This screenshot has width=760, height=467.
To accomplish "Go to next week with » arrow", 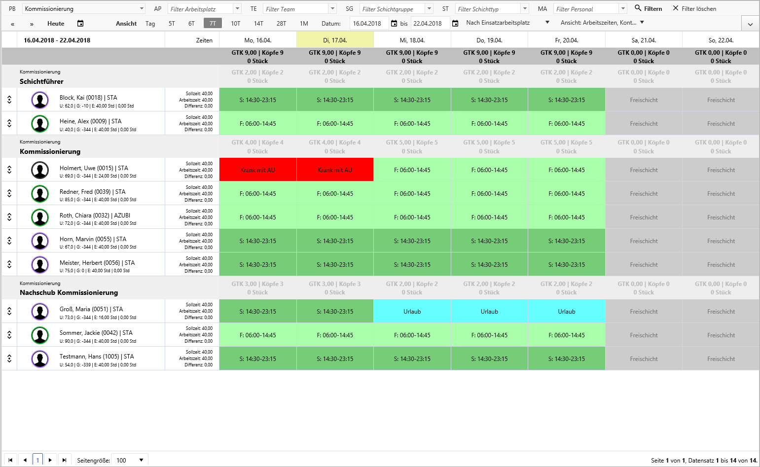I will [x=32, y=24].
